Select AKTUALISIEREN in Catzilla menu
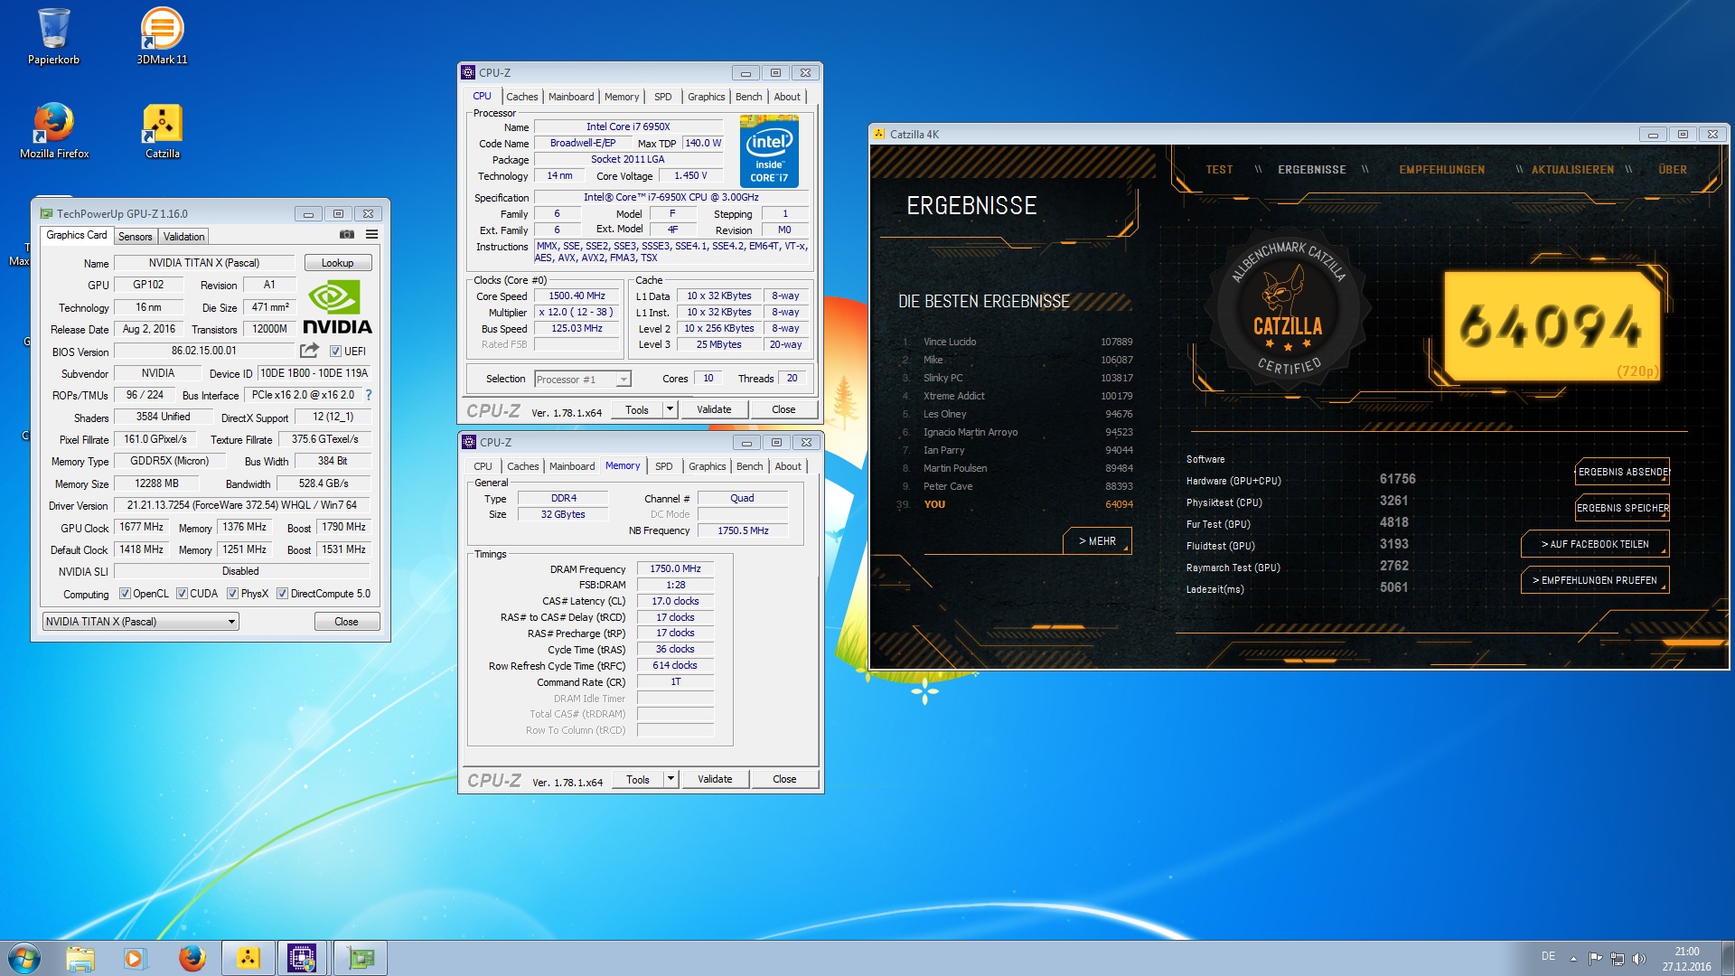1735x976 pixels. (1572, 170)
